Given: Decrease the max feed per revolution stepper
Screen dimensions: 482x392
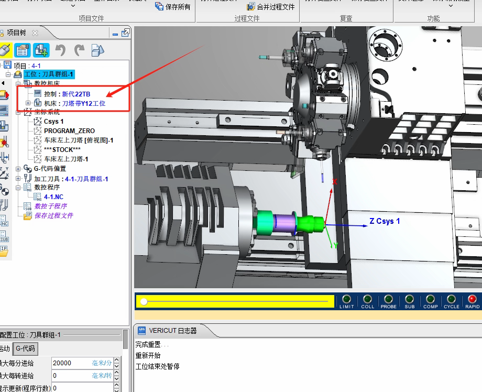Looking at the screenshot, I should coord(116,378).
